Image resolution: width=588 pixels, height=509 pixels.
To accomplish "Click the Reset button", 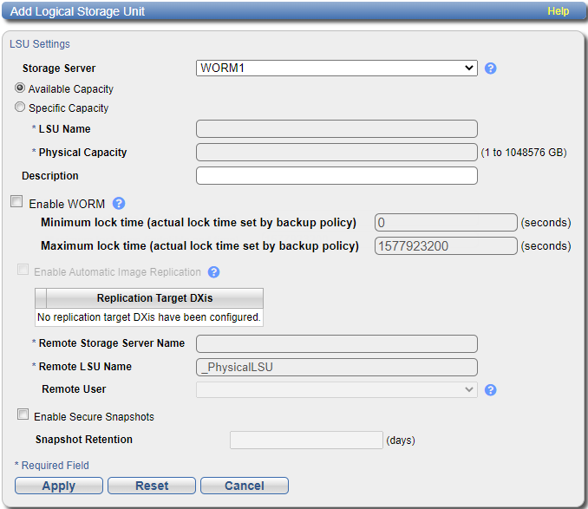I will pos(152,486).
